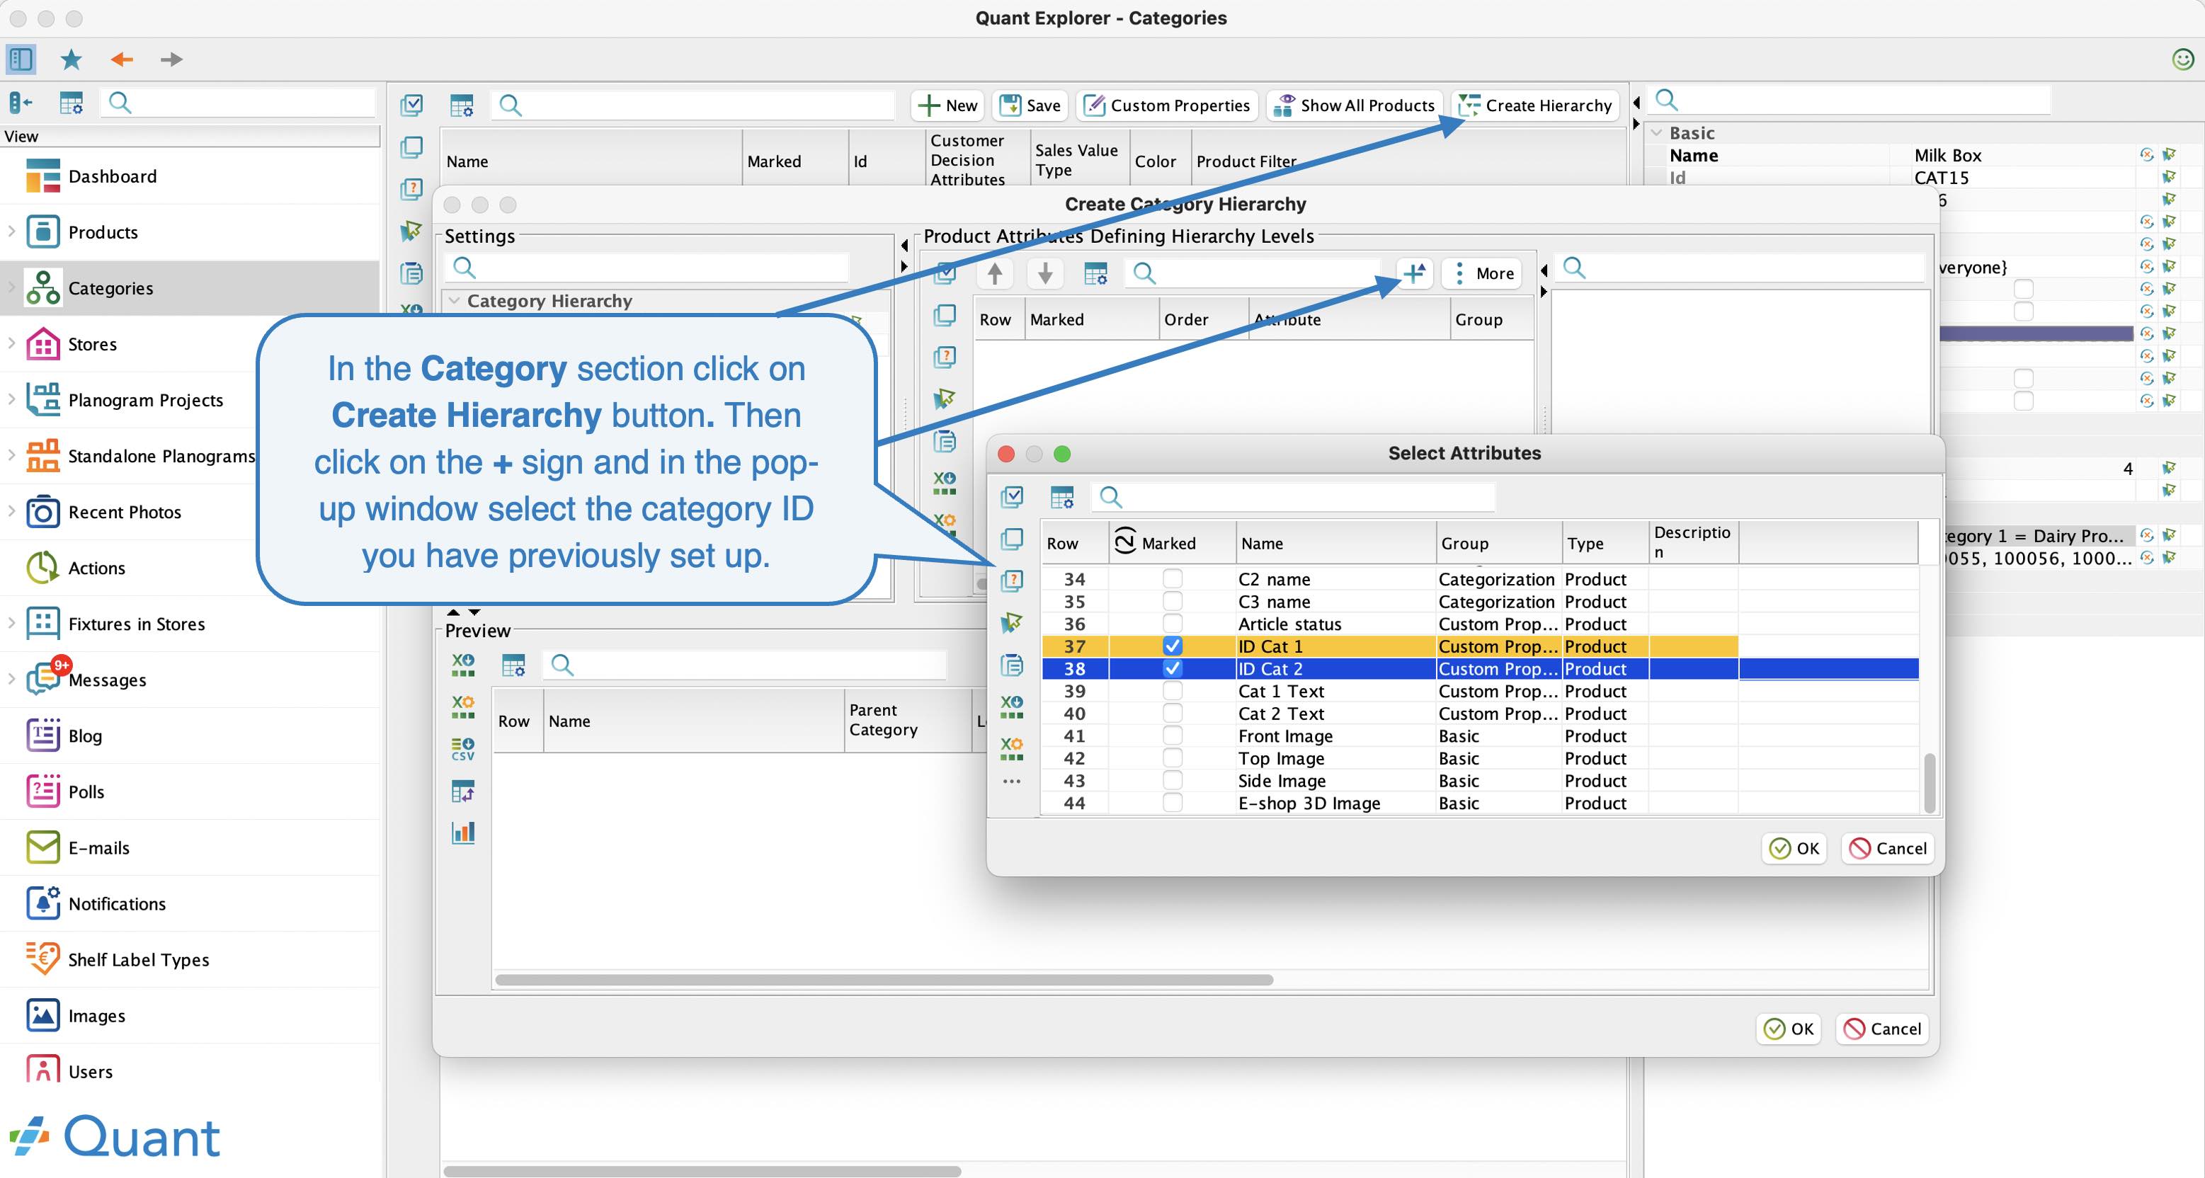
Task: Click the Create Hierarchy button
Action: [1536, 105]
